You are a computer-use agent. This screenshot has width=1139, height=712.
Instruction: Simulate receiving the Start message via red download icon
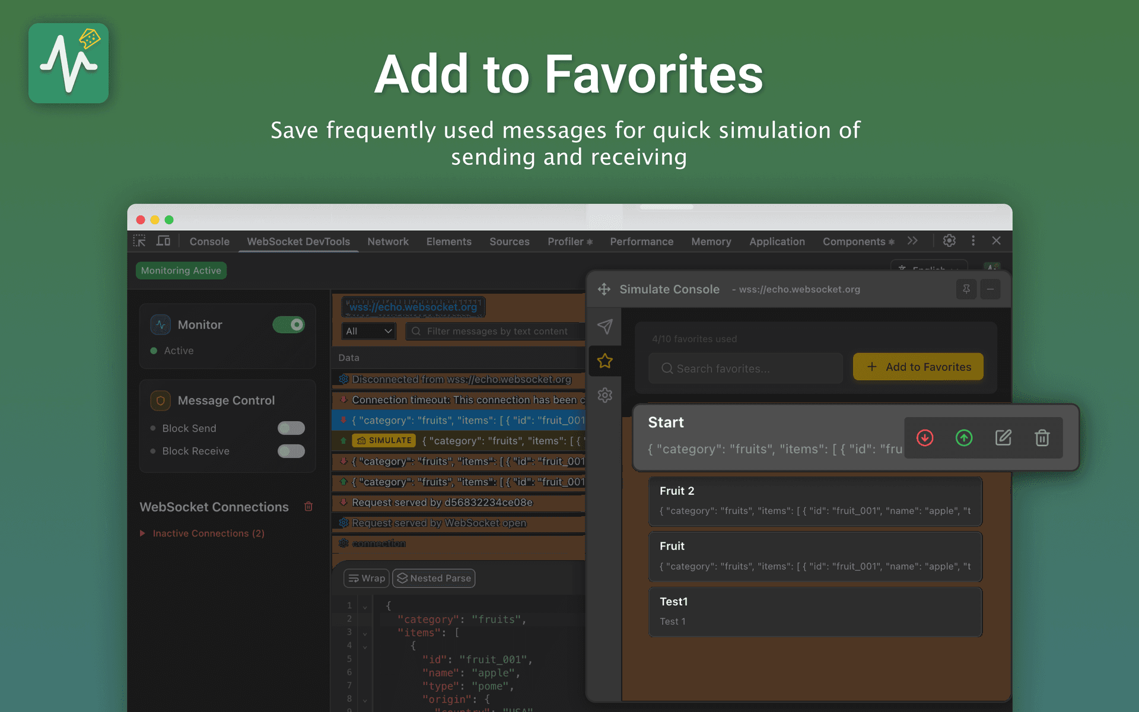(x=925, y=438)
